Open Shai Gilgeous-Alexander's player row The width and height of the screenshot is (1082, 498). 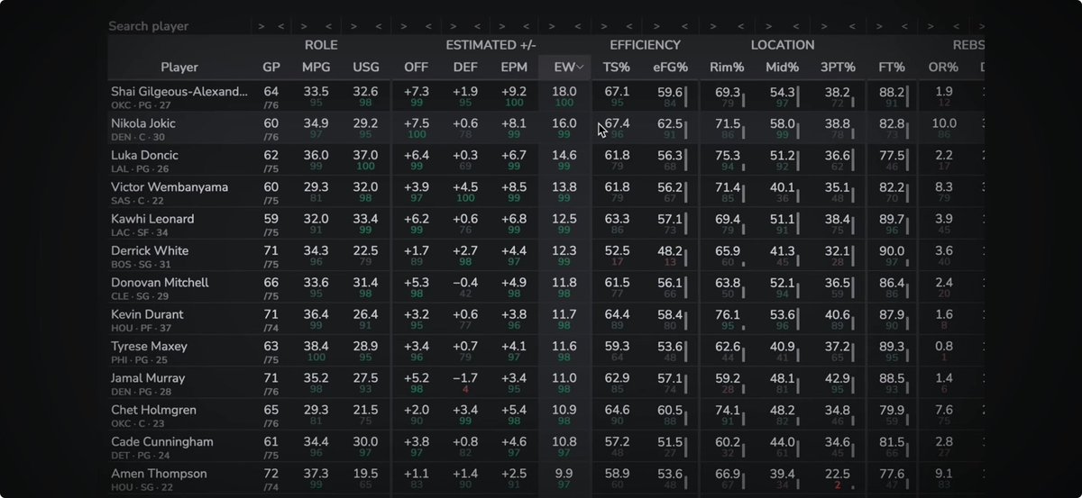point(546,96)
